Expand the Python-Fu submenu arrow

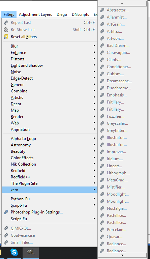[x=94, y=199]
